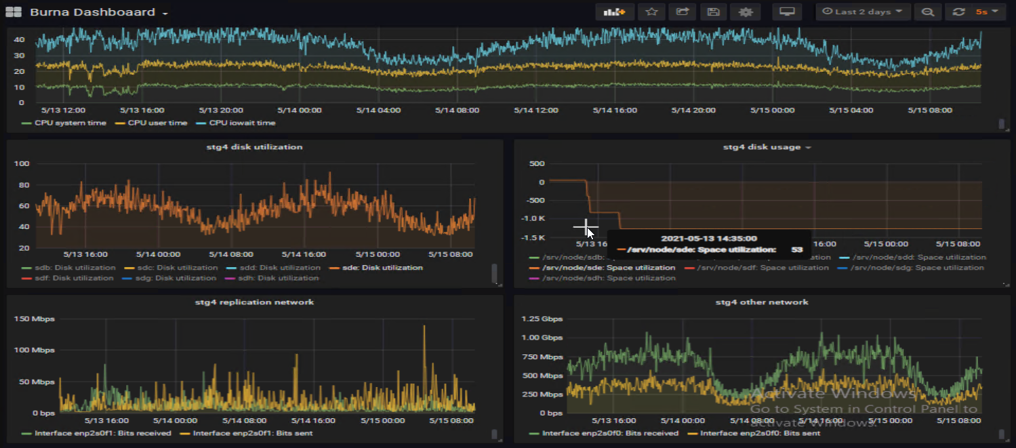The width and height of the screenshot is (1016, 448).
Task: Open the Burna Dashboaard title dropdown
Action: [x=99, y=13]
